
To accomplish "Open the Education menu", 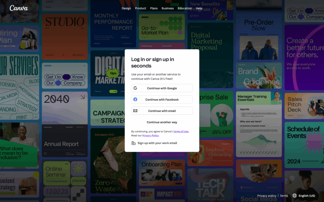I will pyautogui.click(x=184, y=8).
